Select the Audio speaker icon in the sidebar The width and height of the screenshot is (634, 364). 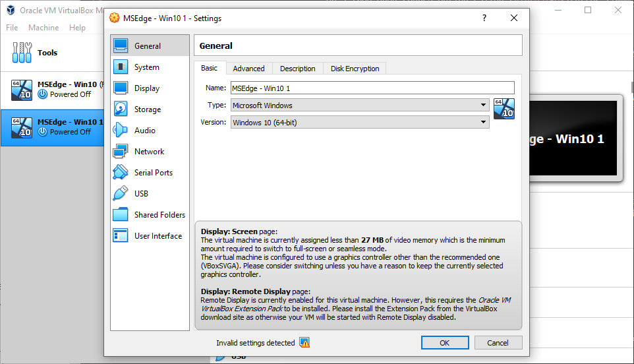[121, 130]
